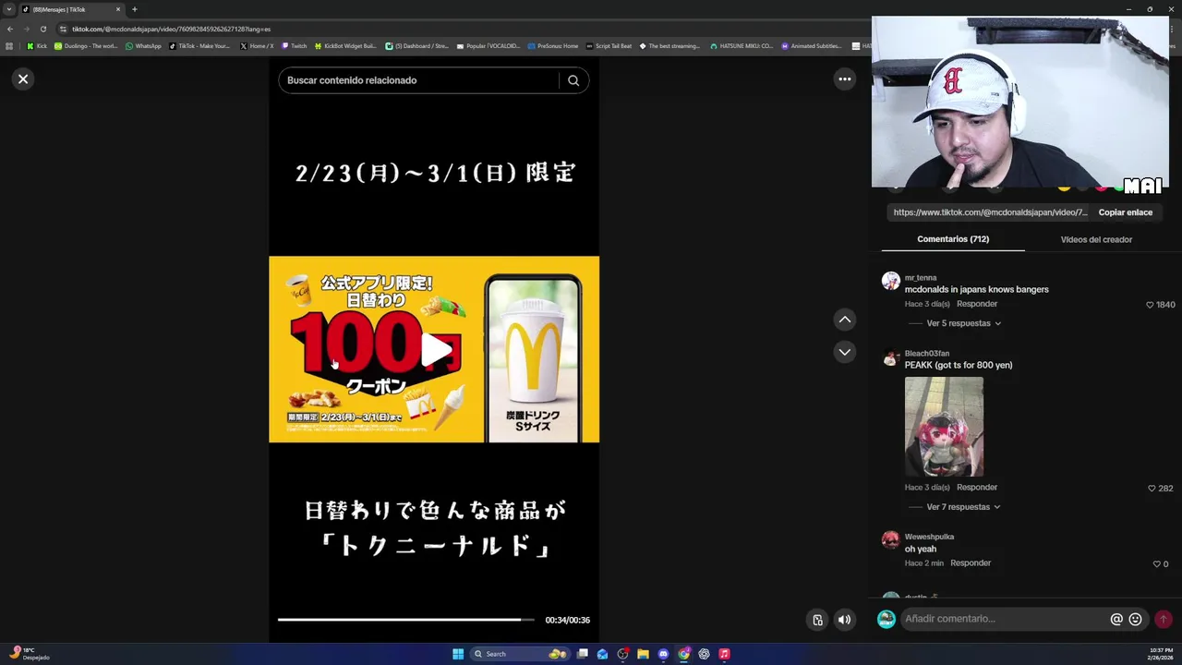This screenshot has width=1182, height=665.
Task: Open Discord from taskbar
Action: click(x=663, y=654)
